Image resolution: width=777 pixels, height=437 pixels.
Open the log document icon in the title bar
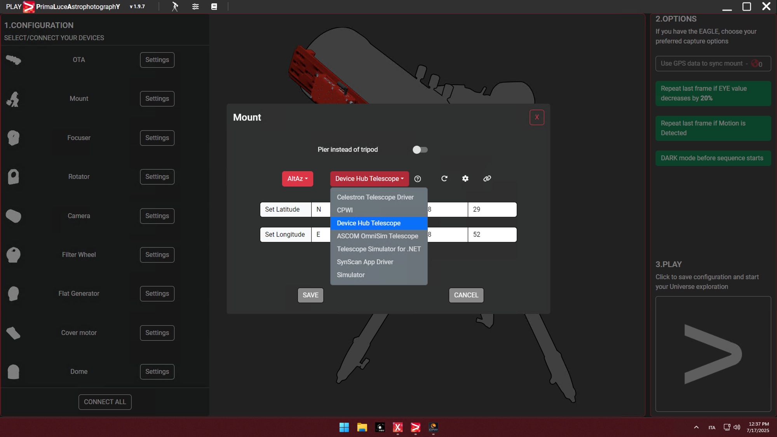point(214,7)
